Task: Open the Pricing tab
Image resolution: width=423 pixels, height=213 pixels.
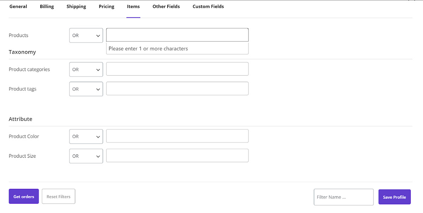Action: (106, 7)
